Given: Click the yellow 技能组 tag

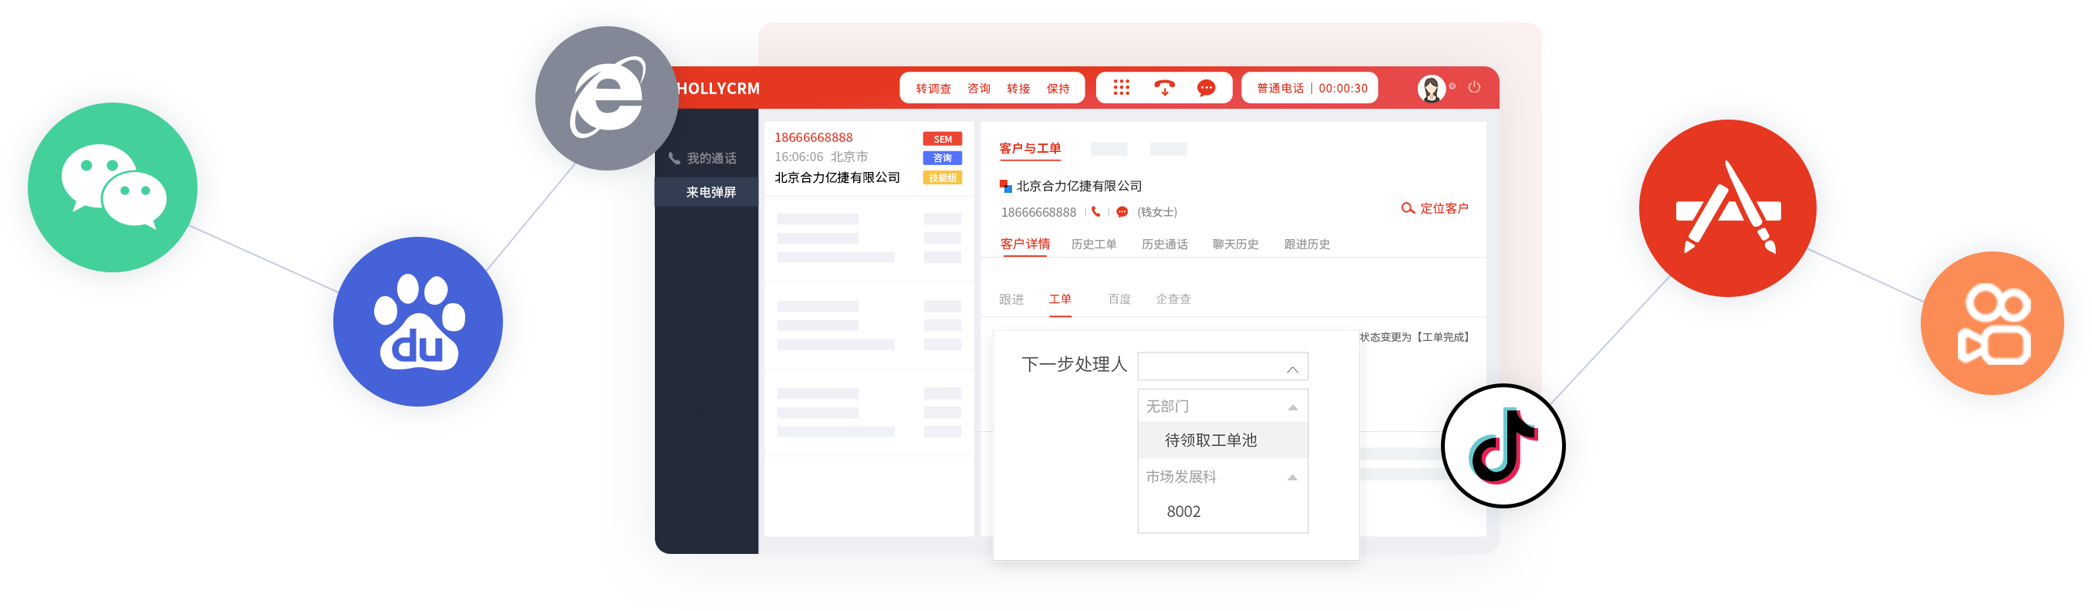Looking at the screenshot, I should 942,178.
